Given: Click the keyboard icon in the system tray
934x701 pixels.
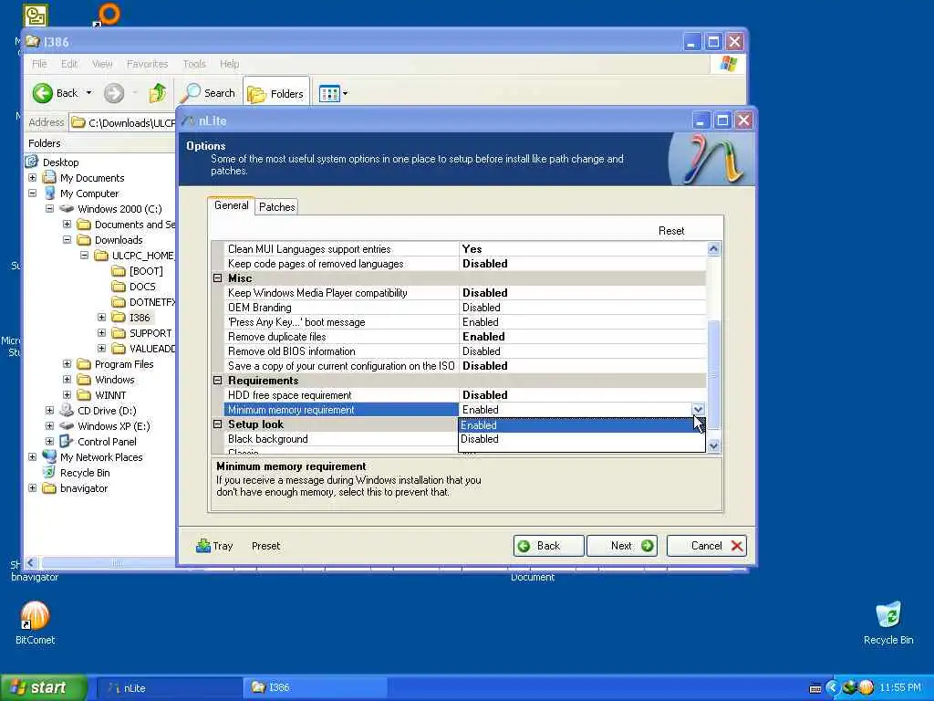Looking at the screenshot, I should tap(815, 688).
